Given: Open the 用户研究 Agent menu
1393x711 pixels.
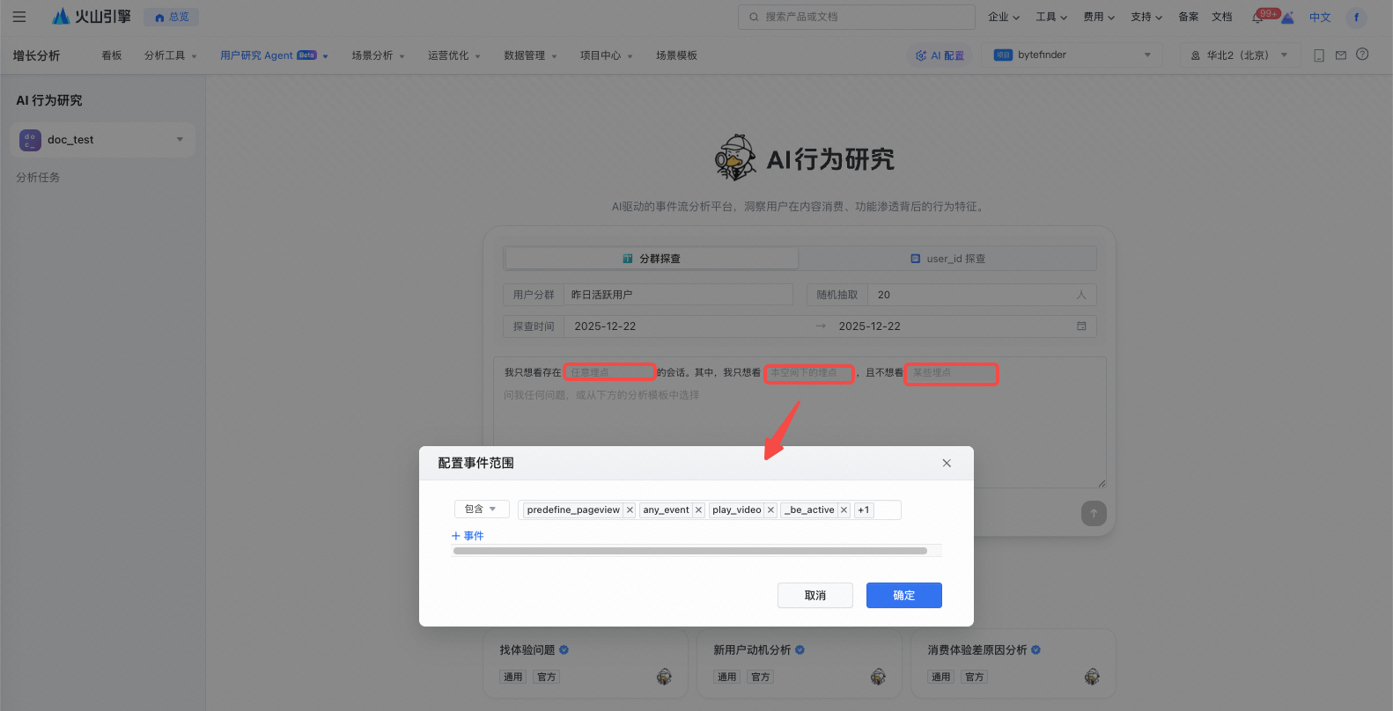Looking at the screenshot, I should (x=274, y=55).
